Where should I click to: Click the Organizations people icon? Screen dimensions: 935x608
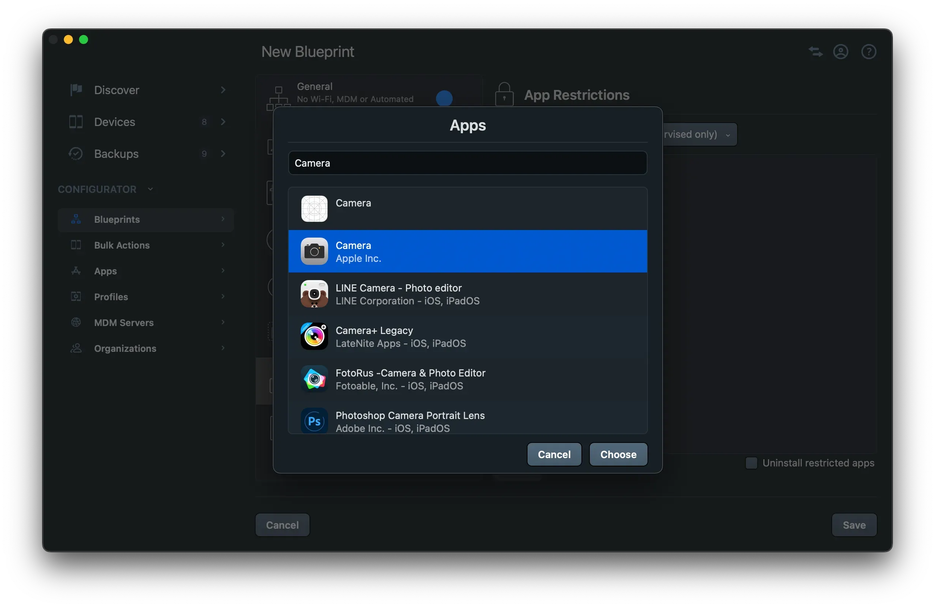pyautogui.click(x=76, y=348)
